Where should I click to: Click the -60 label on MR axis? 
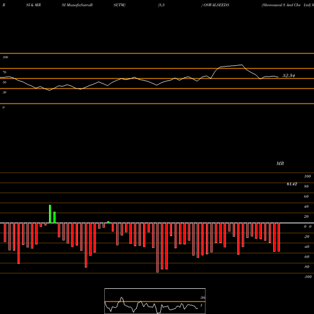pos(306,257)
